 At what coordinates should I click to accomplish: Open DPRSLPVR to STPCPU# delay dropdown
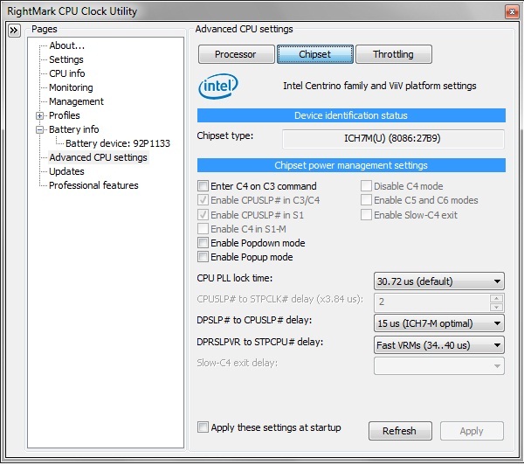click(x=438, y=345)
